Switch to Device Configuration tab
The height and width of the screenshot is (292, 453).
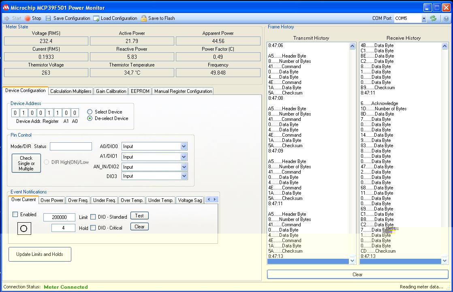26,90
